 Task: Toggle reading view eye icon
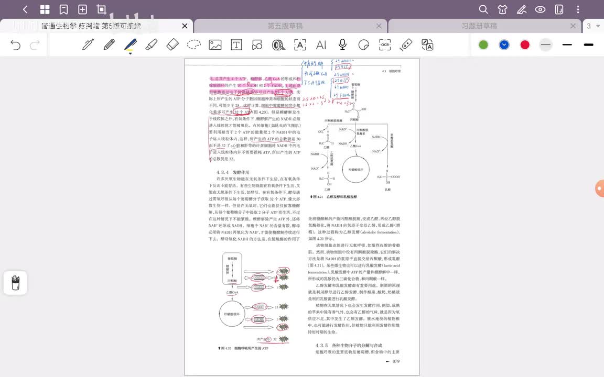point(540,9)
